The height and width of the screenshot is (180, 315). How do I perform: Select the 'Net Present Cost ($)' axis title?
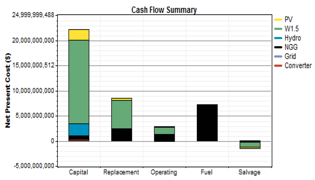8,90
